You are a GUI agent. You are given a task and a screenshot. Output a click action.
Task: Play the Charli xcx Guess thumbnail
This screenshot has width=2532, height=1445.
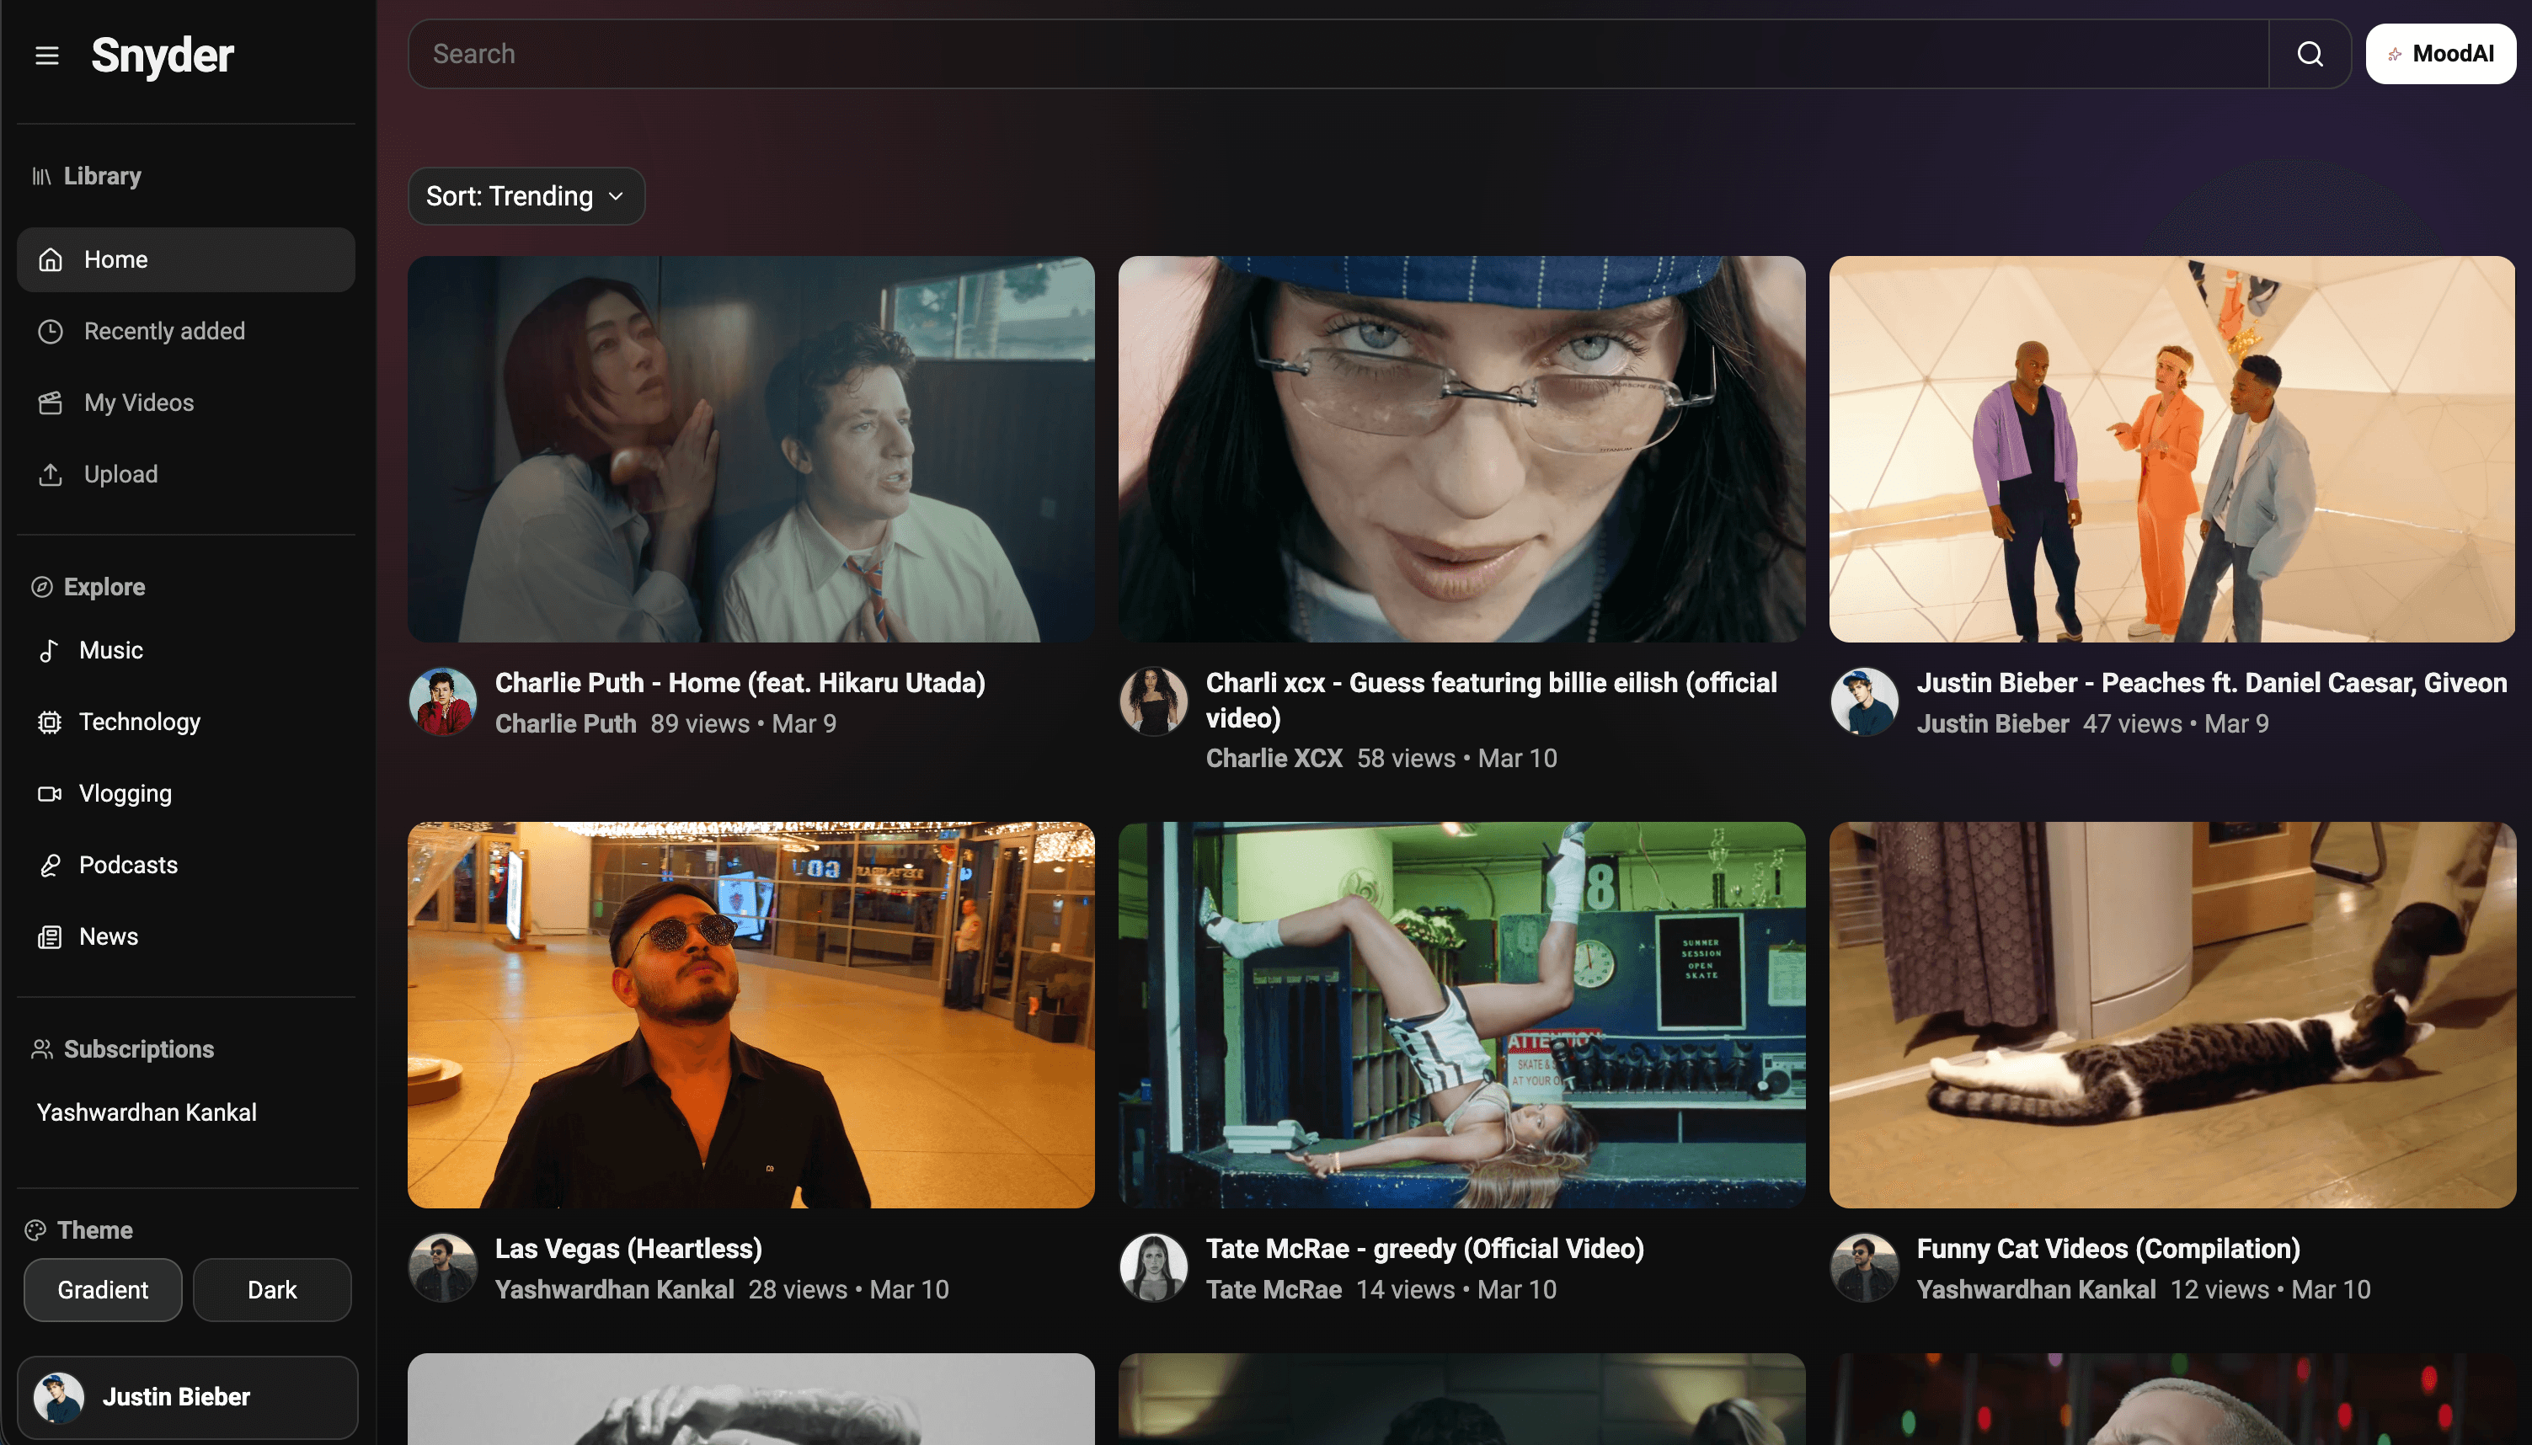[x=1461, y=450]
